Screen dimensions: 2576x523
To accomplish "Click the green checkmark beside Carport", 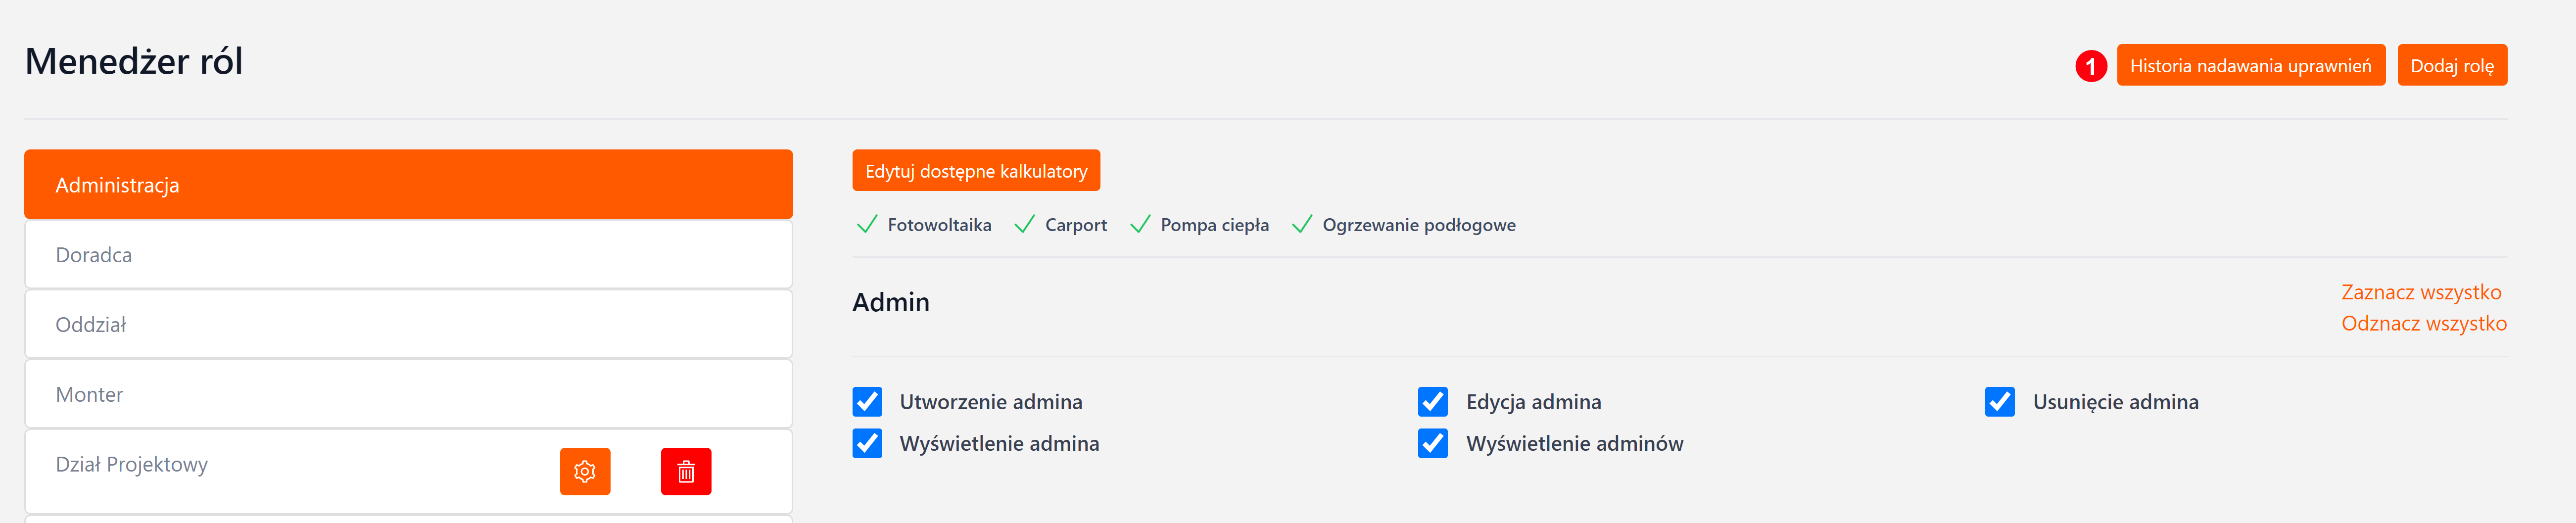I will pos(1024,225).
